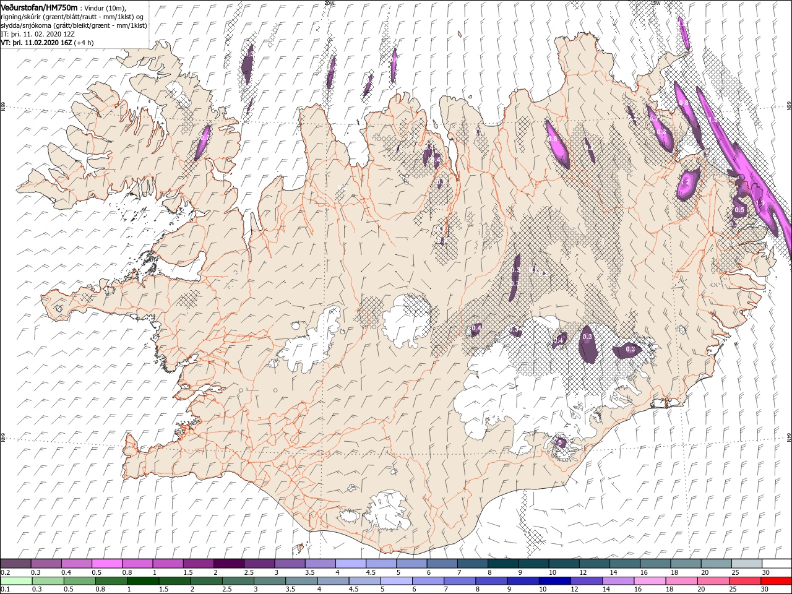792x594 pixels.
Task: Click the '(+4 h)' forecast offset text
Action: [x=82, y=43]
